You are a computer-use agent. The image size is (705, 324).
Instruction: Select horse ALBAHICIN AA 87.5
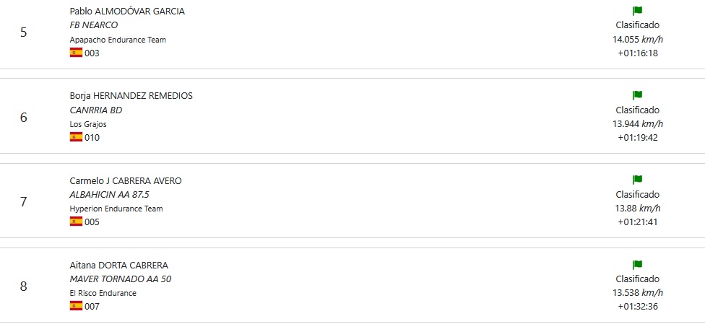point(109,195)
